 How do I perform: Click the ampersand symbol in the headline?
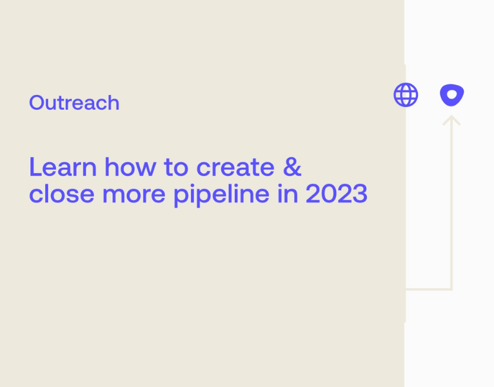(x=292, y=167)
